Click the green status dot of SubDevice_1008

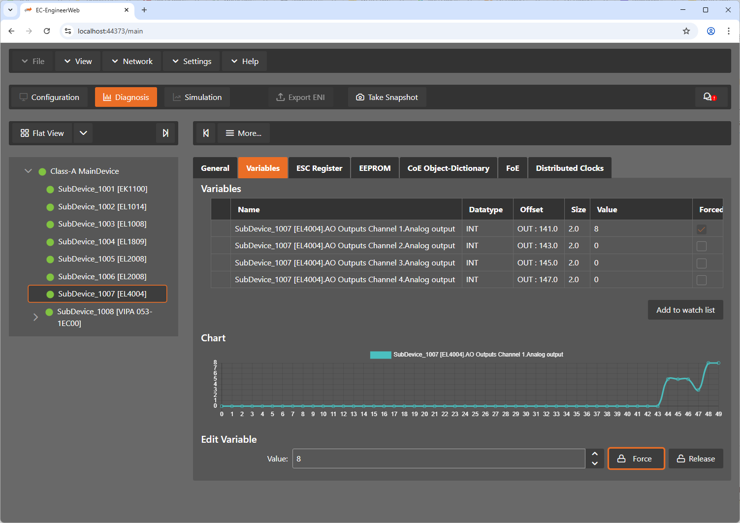coord(49,312)
